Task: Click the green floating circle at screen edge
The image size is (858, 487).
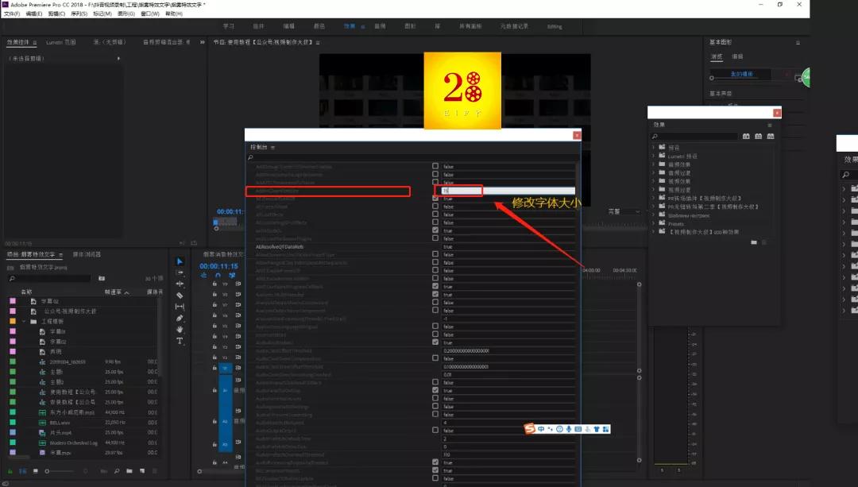Action: (806, 77)
